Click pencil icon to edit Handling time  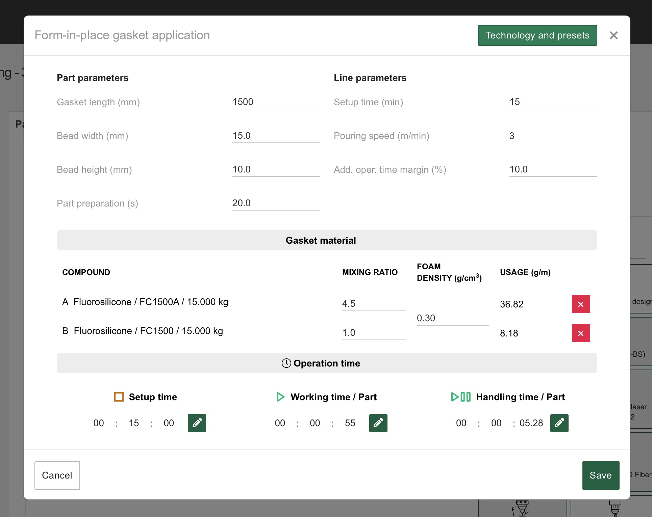pos(559,423)
